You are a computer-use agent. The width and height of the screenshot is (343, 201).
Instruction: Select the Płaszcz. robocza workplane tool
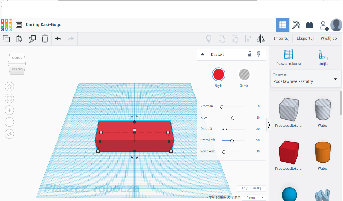pyautogui.click(x=289, y=58)
